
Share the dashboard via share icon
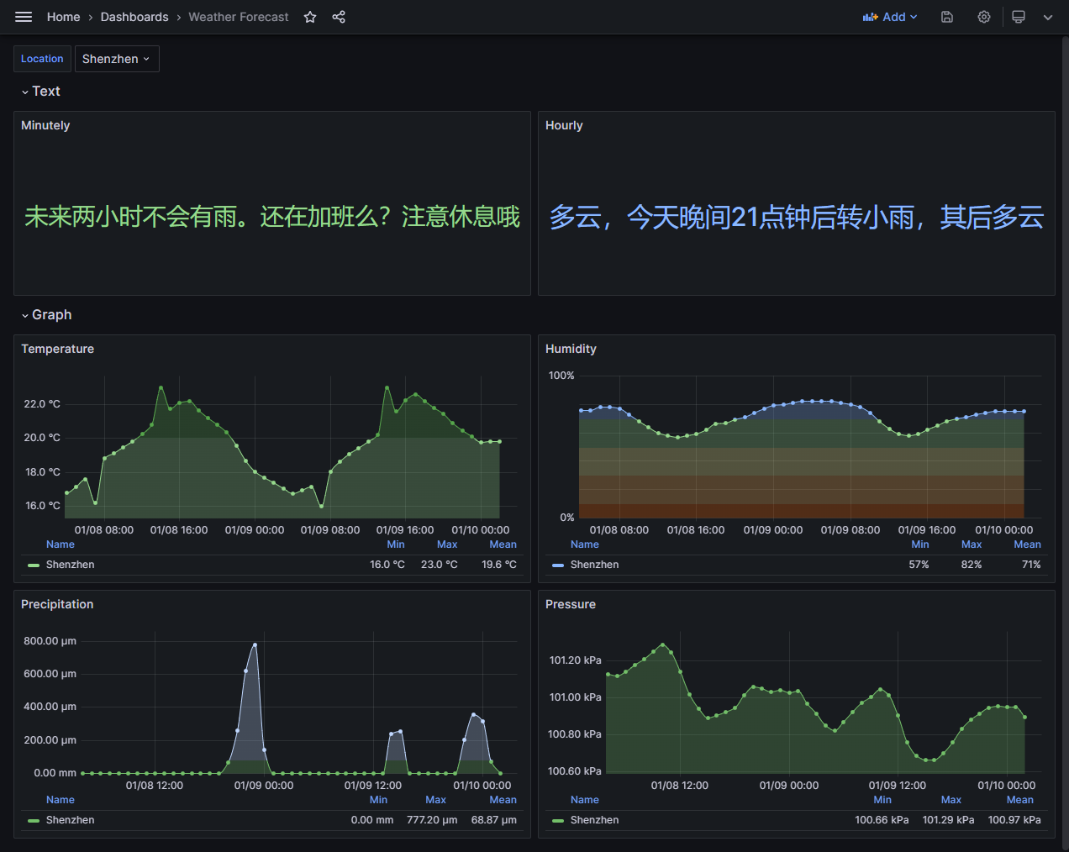pos(339,17)
